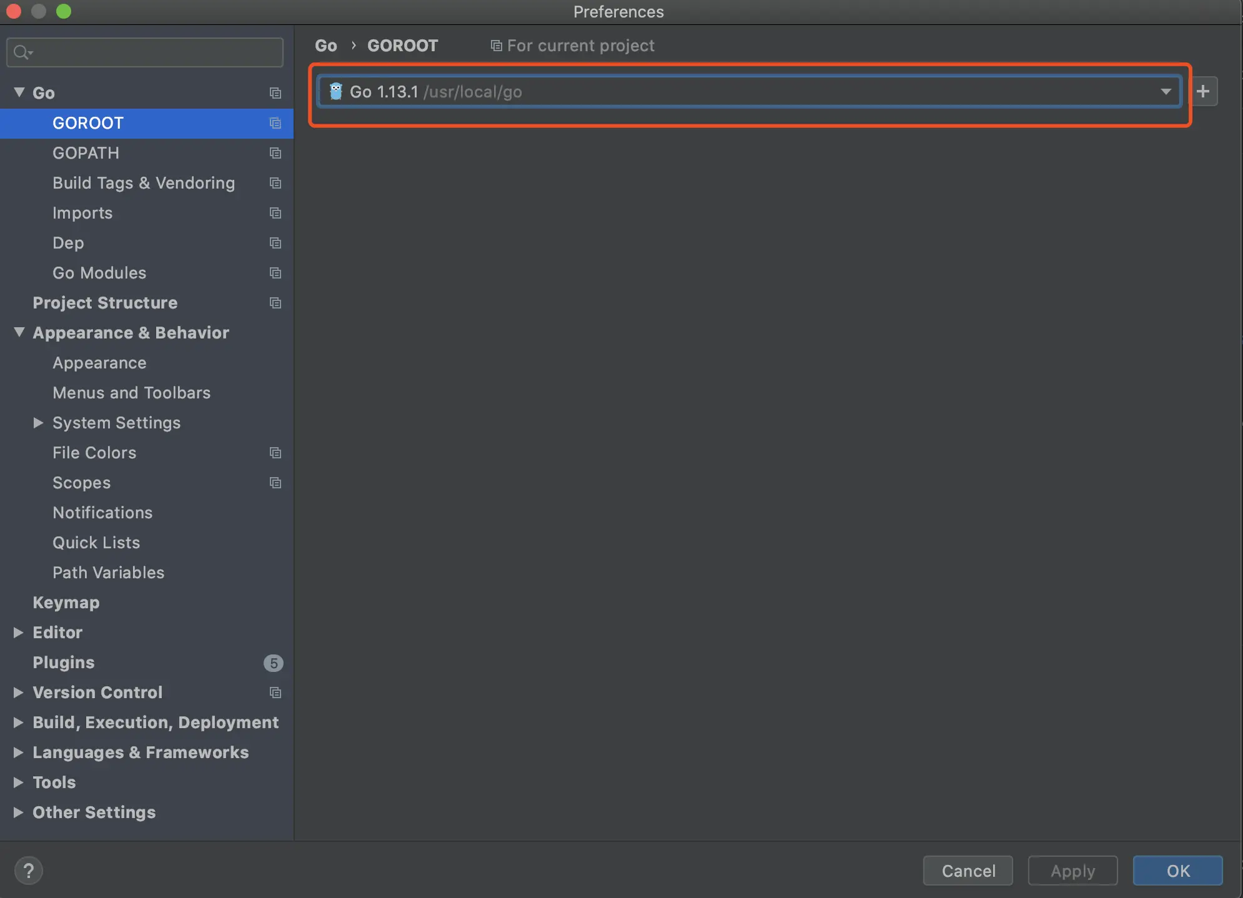Focus the settings search field
Viewport: 1243px width, 898px height.
(156, 52)
